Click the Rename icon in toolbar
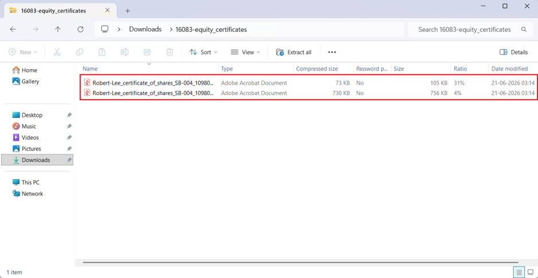 click(x=124, y=52)
